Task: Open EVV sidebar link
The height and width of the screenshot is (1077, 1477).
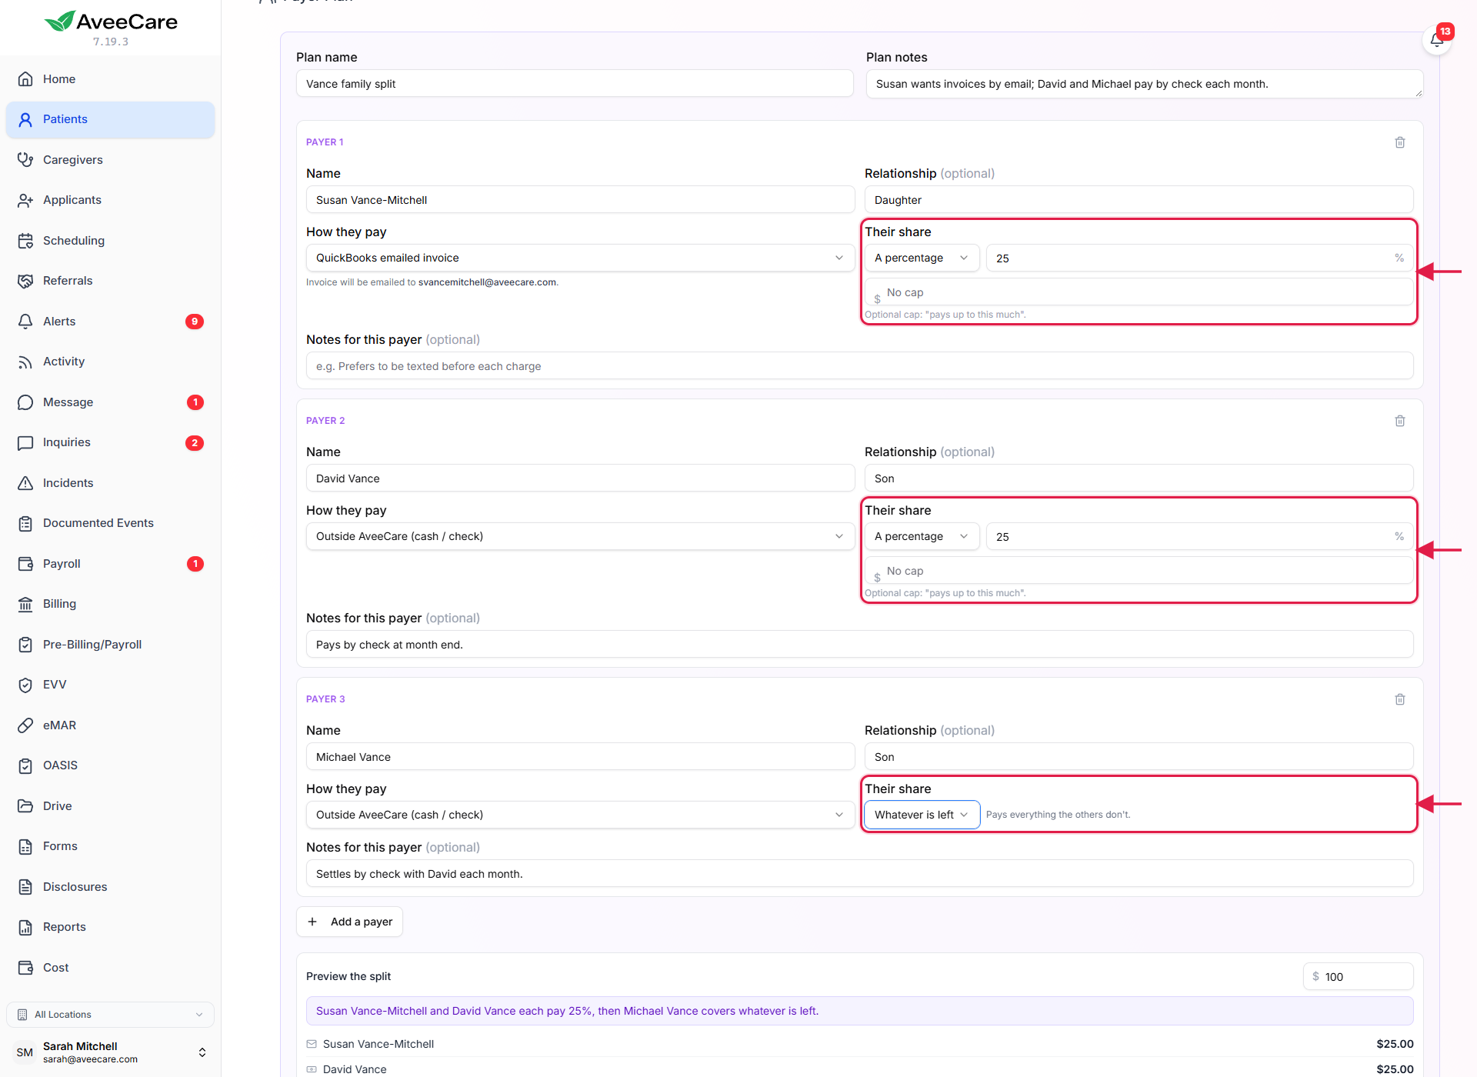Action: coord(110,685)
